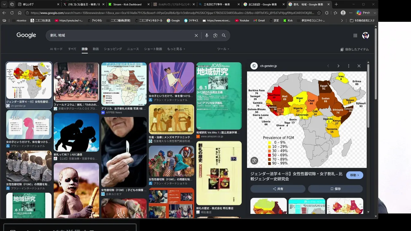Viewport: 411px width, 231px height.
Task: Open the AFPBB News Africa map thumbnail
Action: click(124, 84)
